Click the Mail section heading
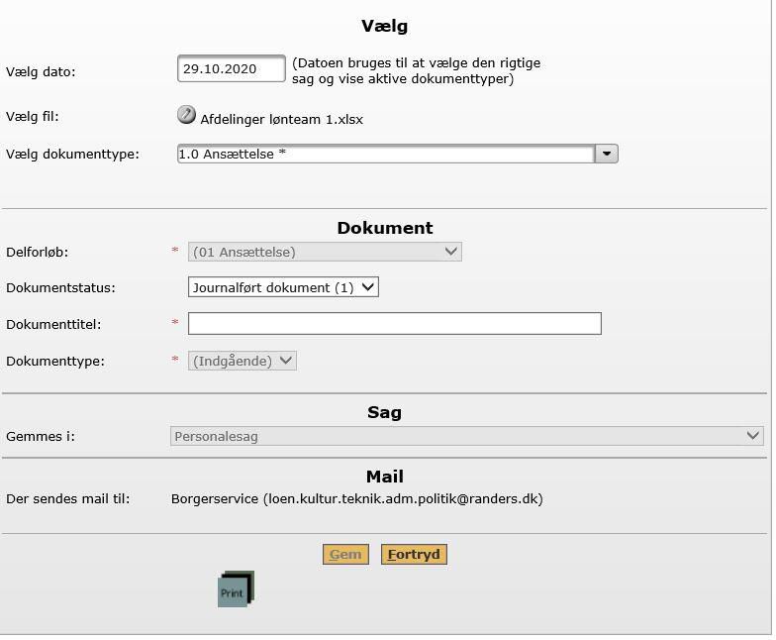 (x=384, y=477)
